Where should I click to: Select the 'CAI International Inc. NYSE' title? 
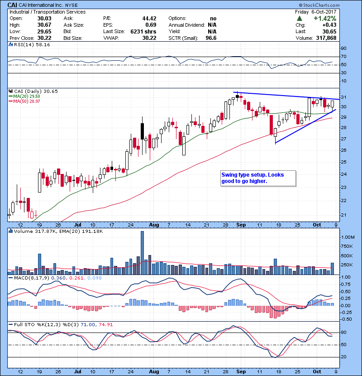pos(48,5)
